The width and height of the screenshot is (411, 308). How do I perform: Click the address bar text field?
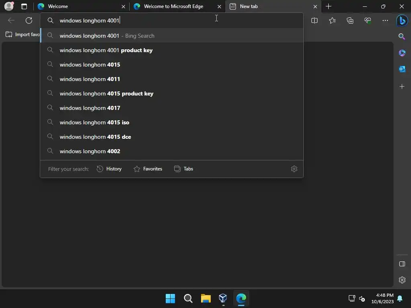[x=172, y=20]
